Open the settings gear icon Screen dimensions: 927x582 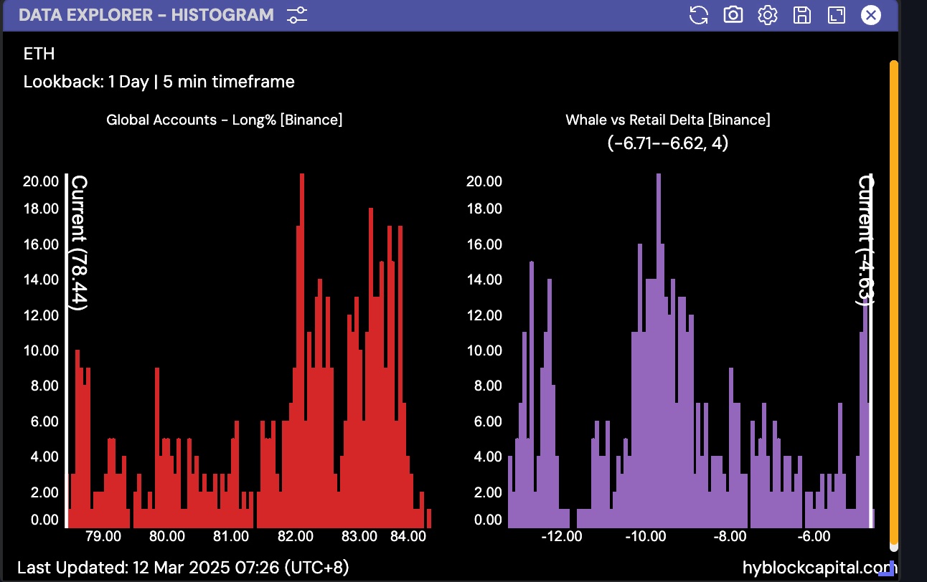coord(767,15)
